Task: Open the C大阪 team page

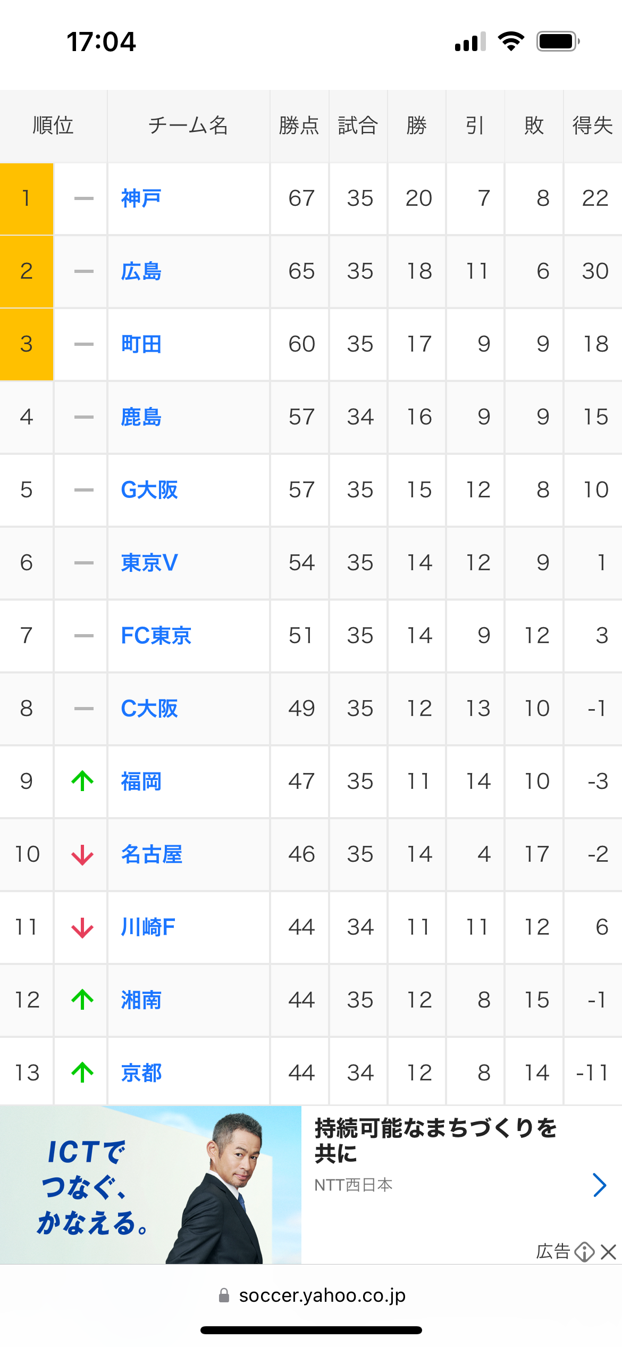Action: coord(149,709)
